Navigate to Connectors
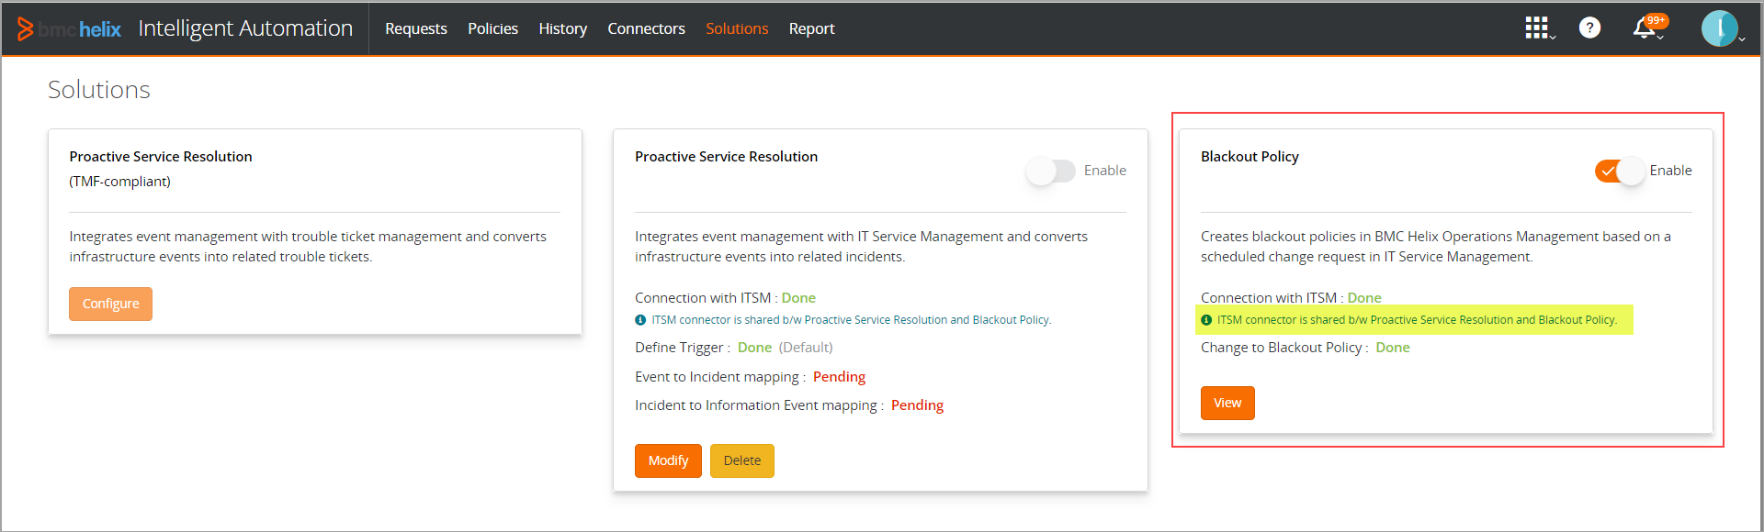The width and height of the screenshot is (1764, 532). pyautogui.click(x=646, y=28)
